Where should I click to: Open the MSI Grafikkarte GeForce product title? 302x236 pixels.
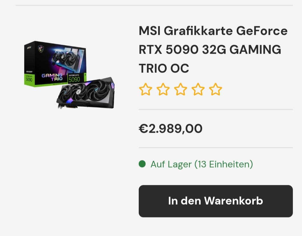click(213, 49)
